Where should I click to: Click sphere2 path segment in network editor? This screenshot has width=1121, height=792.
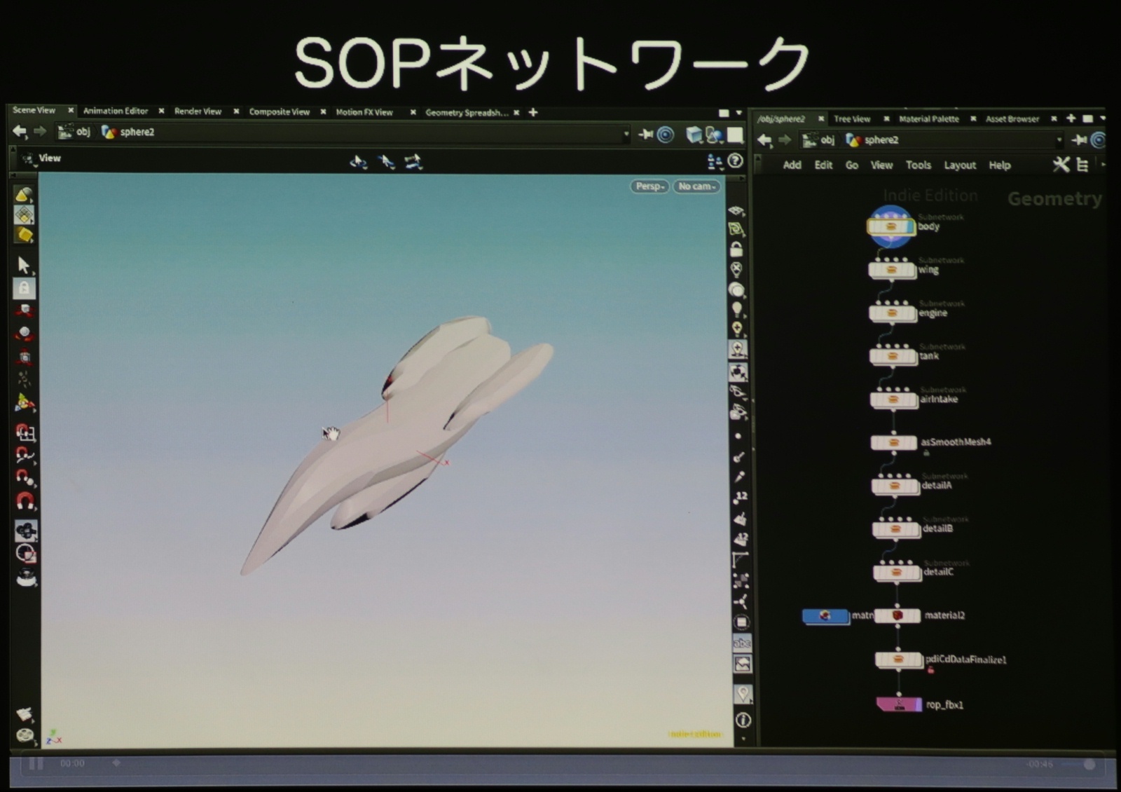[873, 140]
